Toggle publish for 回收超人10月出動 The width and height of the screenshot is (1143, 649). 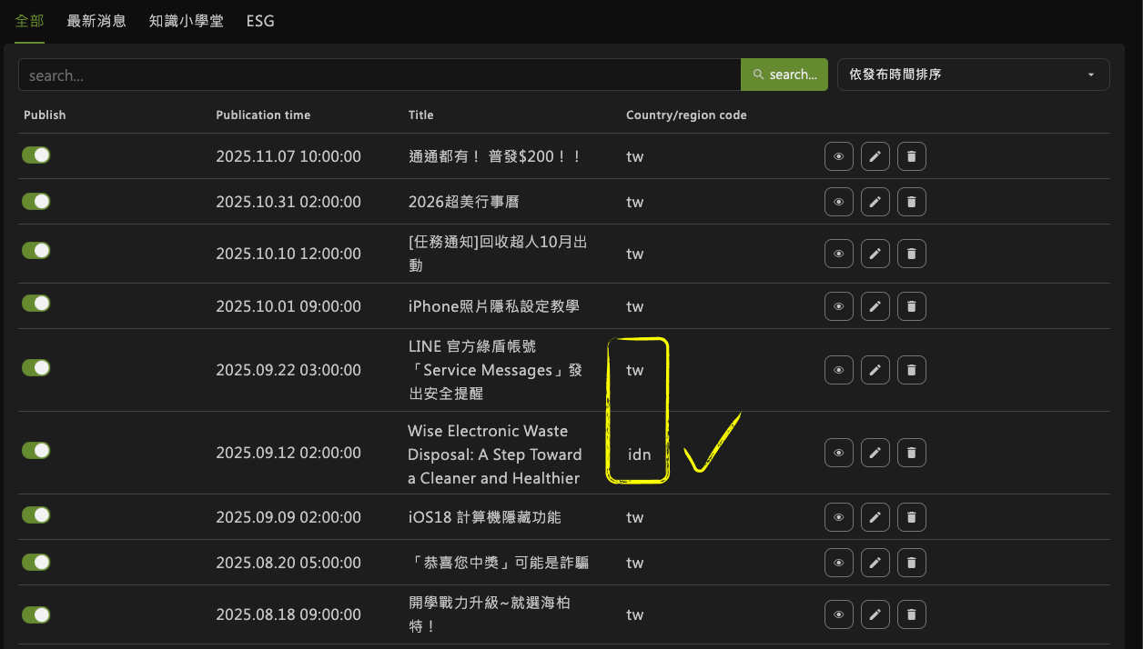point(36,250)
